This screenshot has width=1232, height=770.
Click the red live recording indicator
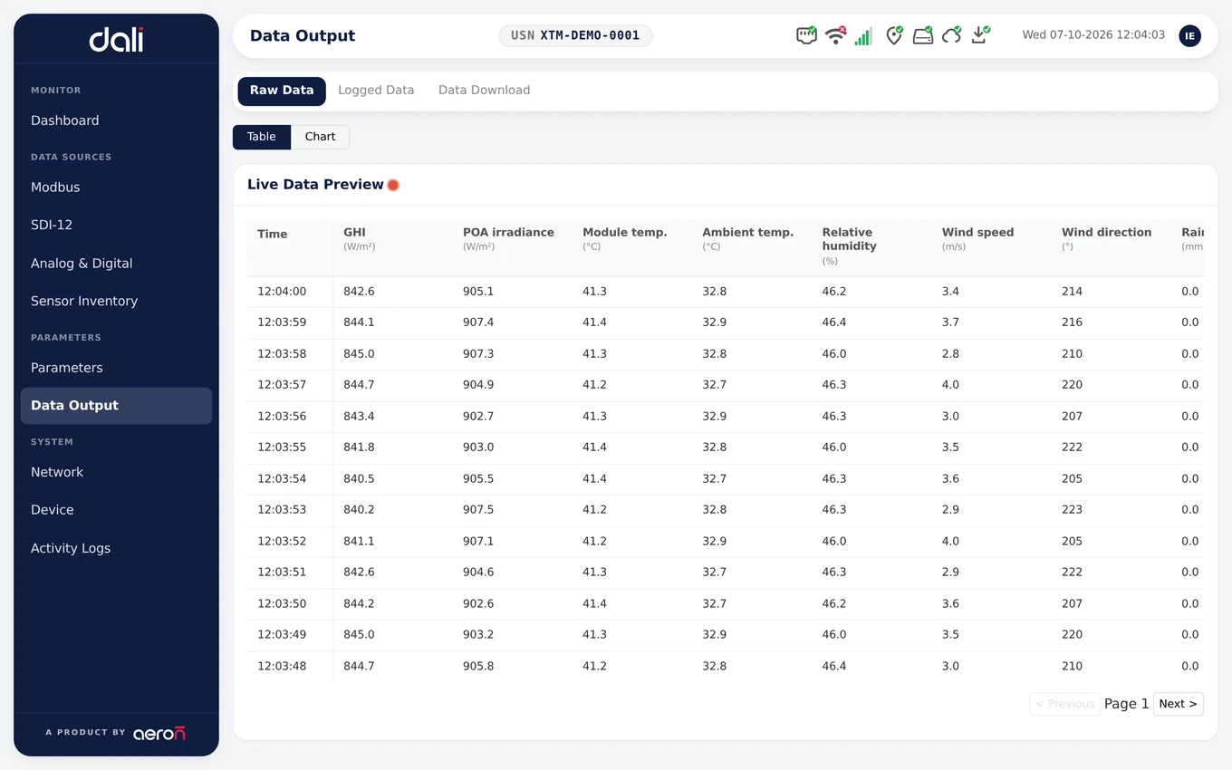tap(393, 185)
